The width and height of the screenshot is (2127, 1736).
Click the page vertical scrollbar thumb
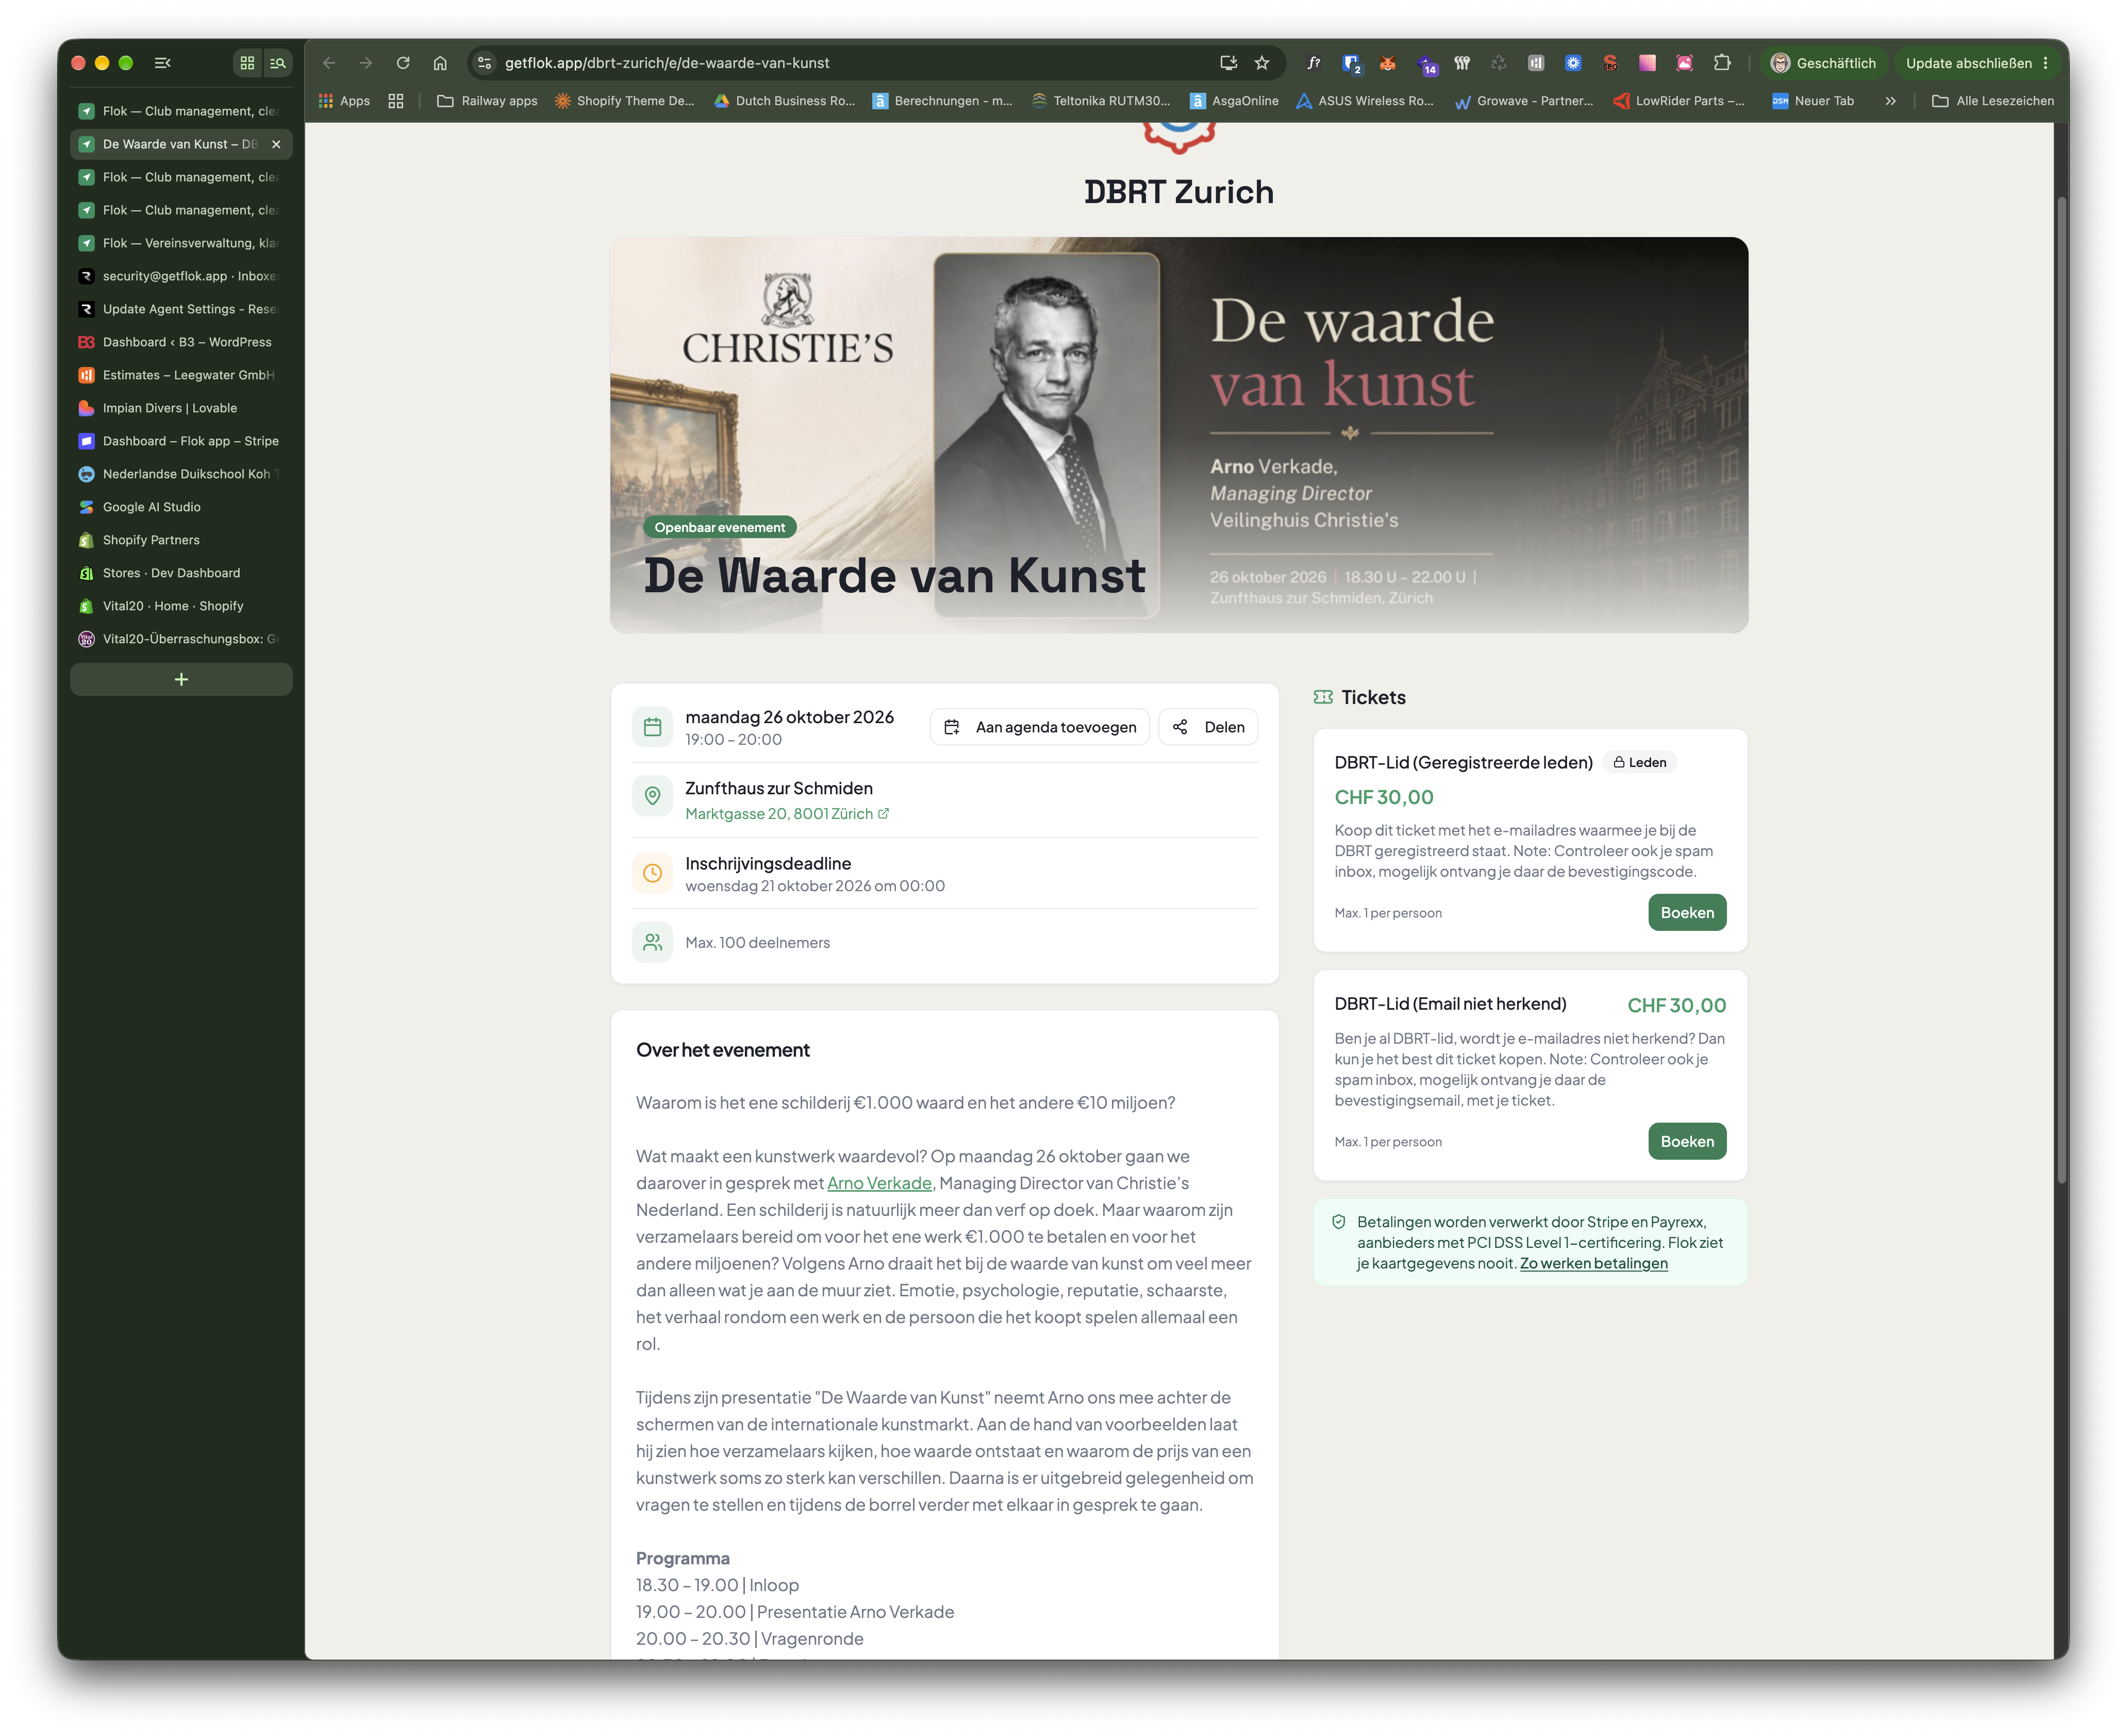2061,690
